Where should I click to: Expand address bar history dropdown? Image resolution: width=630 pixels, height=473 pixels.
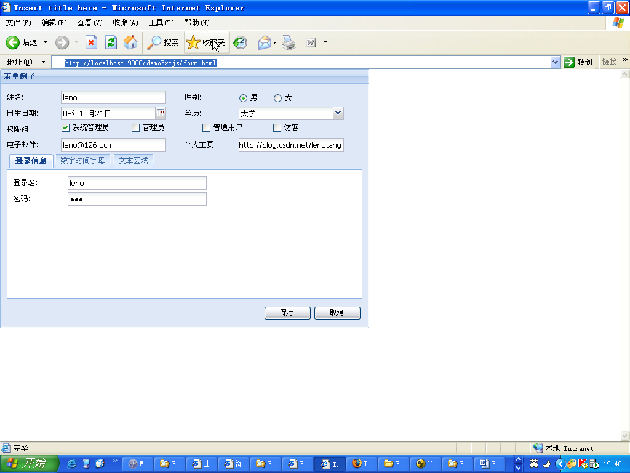[x=556, y=62]
